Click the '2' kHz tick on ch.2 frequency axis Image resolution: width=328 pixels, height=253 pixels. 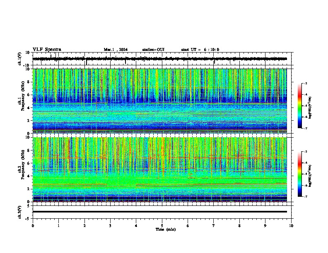(29, 189)
